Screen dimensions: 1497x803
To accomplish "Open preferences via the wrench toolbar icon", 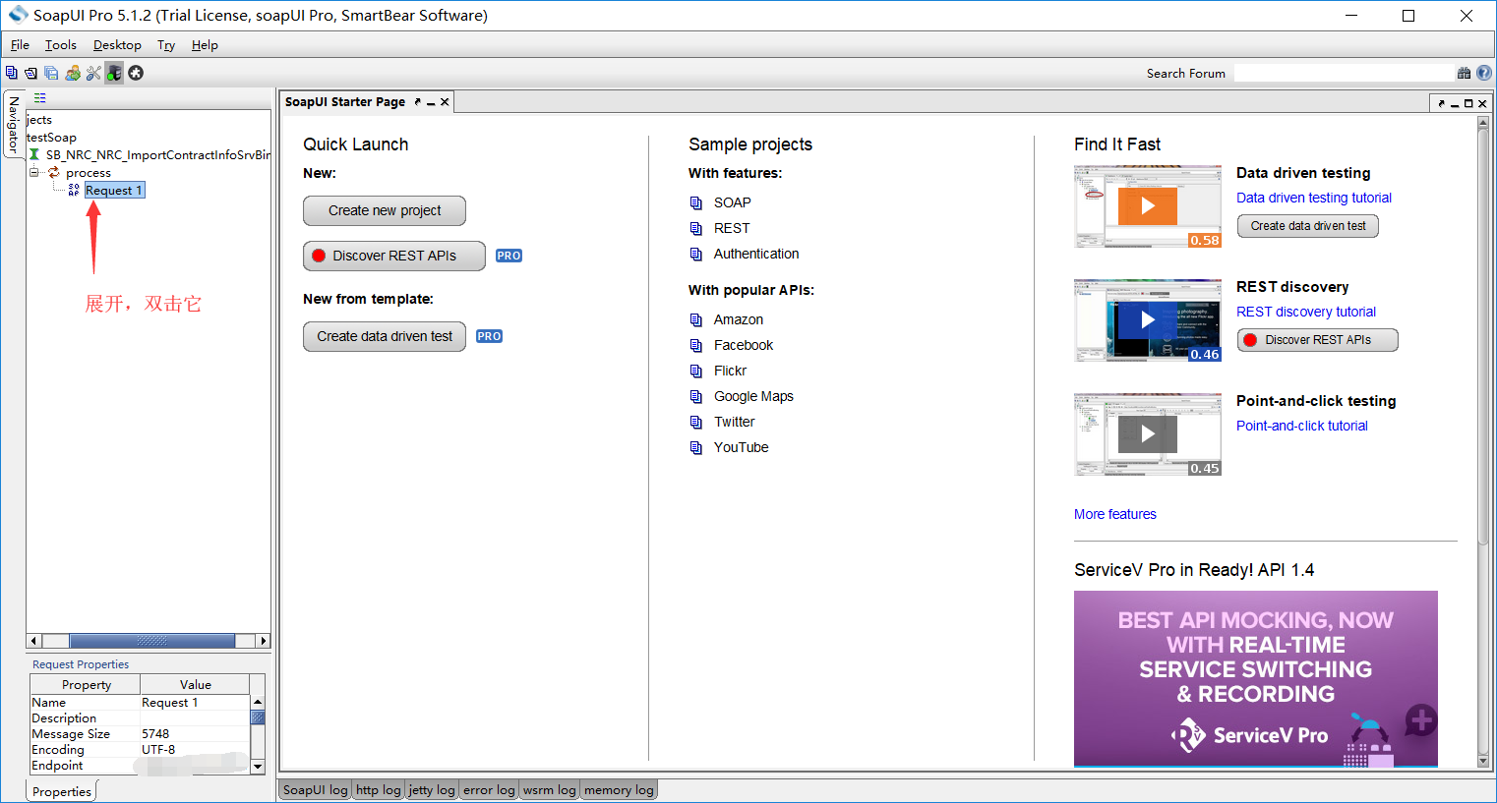I will [x=93, y=73].
